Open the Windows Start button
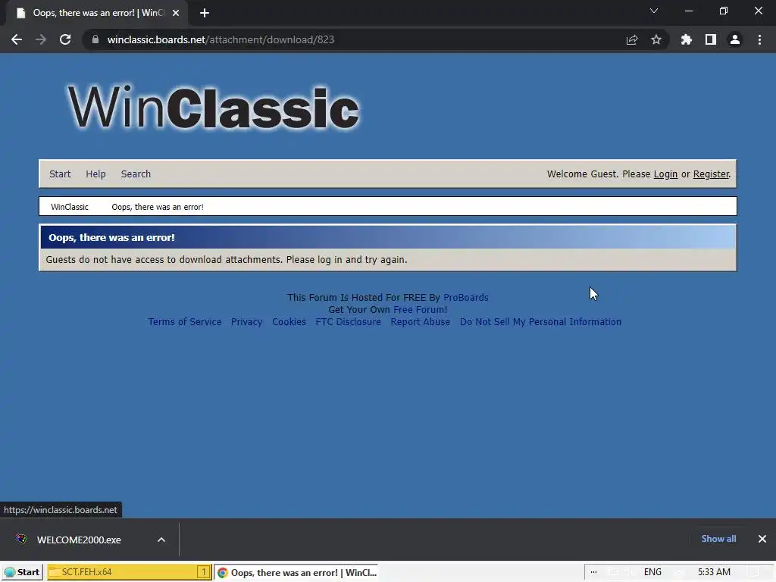Viewport: 776px width, 582px height. pos(22,572)
